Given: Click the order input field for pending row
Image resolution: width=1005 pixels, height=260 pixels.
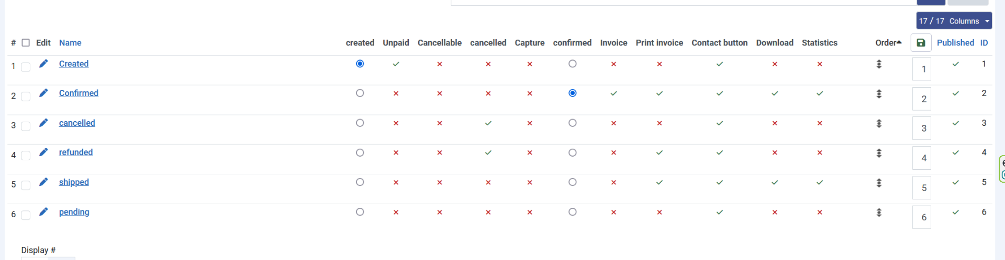Looking at the screenshot, I should 921,217.
